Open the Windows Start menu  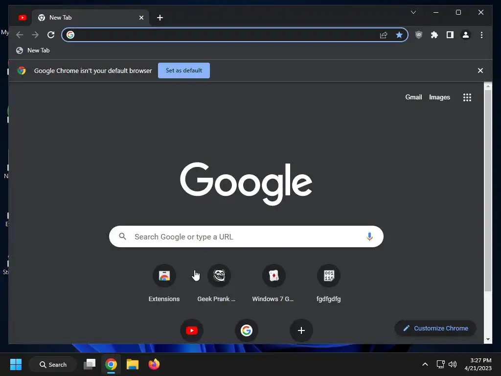(x=16, y=364)
